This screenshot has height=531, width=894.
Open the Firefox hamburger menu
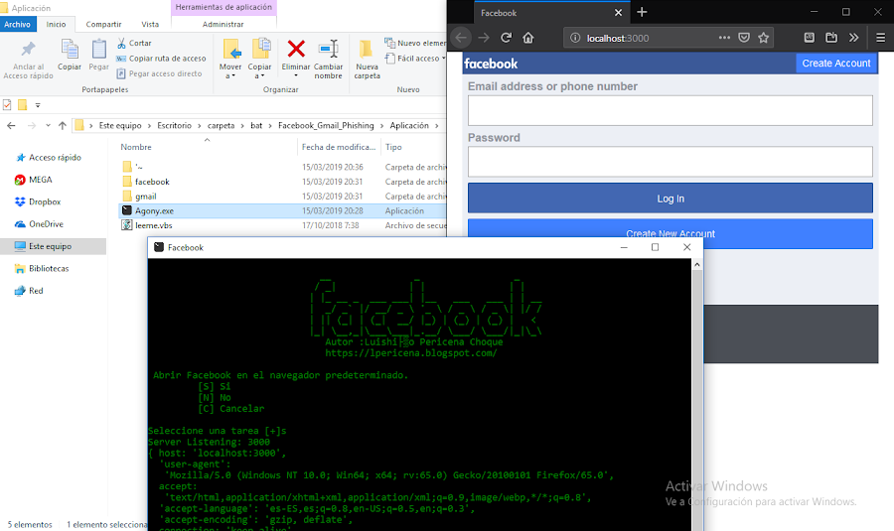[x=881, y=38]
